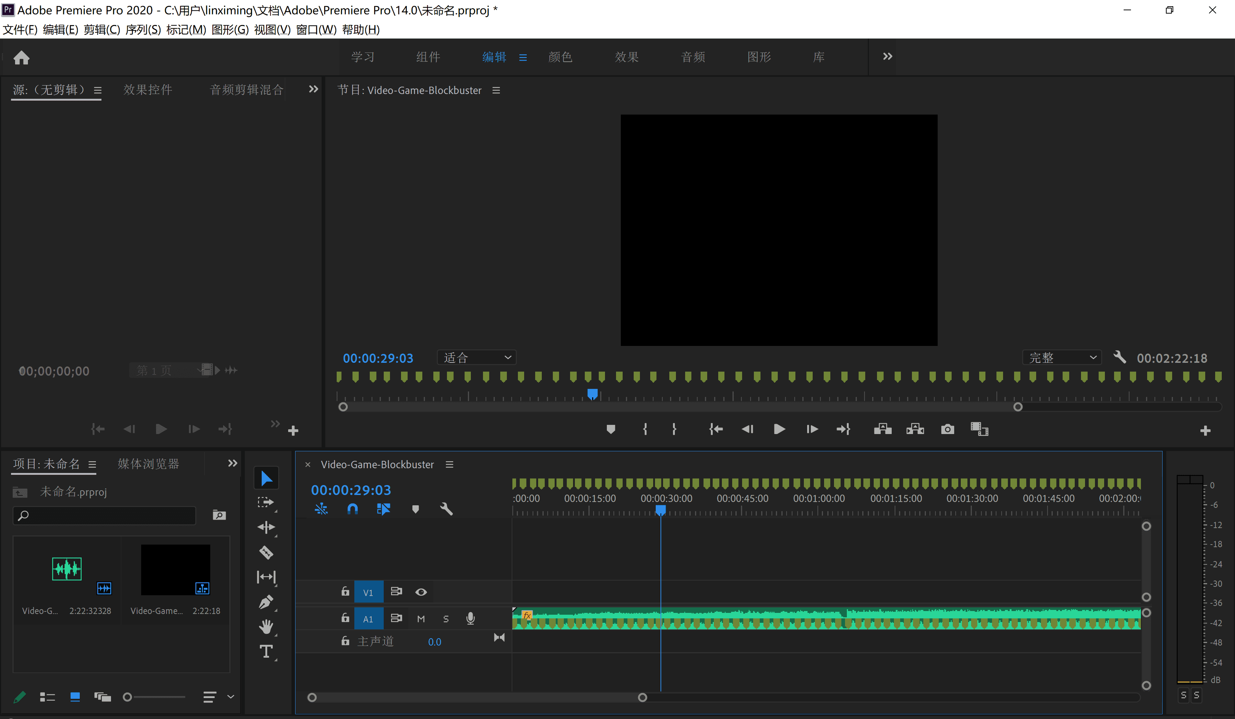Select the Type tool
Screen dimensions: 1235x719
(x=266, y=651)
